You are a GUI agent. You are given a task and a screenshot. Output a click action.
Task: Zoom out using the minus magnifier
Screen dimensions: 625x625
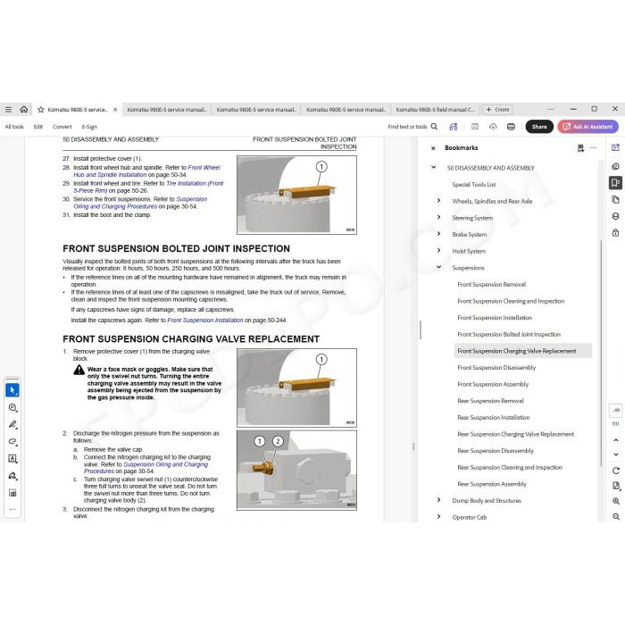click(616, 517)
